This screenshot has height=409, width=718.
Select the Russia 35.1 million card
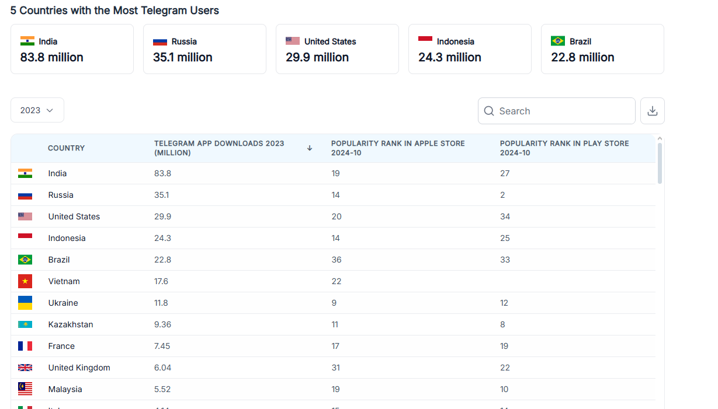coord(204,50)
